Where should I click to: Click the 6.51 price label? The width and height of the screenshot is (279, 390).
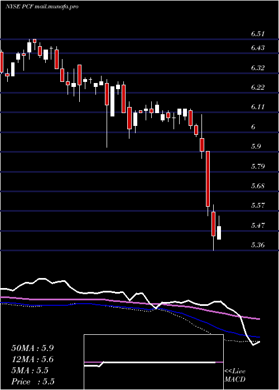(257, 34)
